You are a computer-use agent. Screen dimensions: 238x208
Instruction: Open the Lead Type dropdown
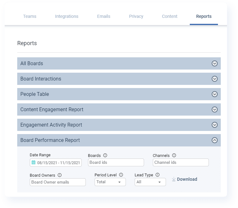150,182
